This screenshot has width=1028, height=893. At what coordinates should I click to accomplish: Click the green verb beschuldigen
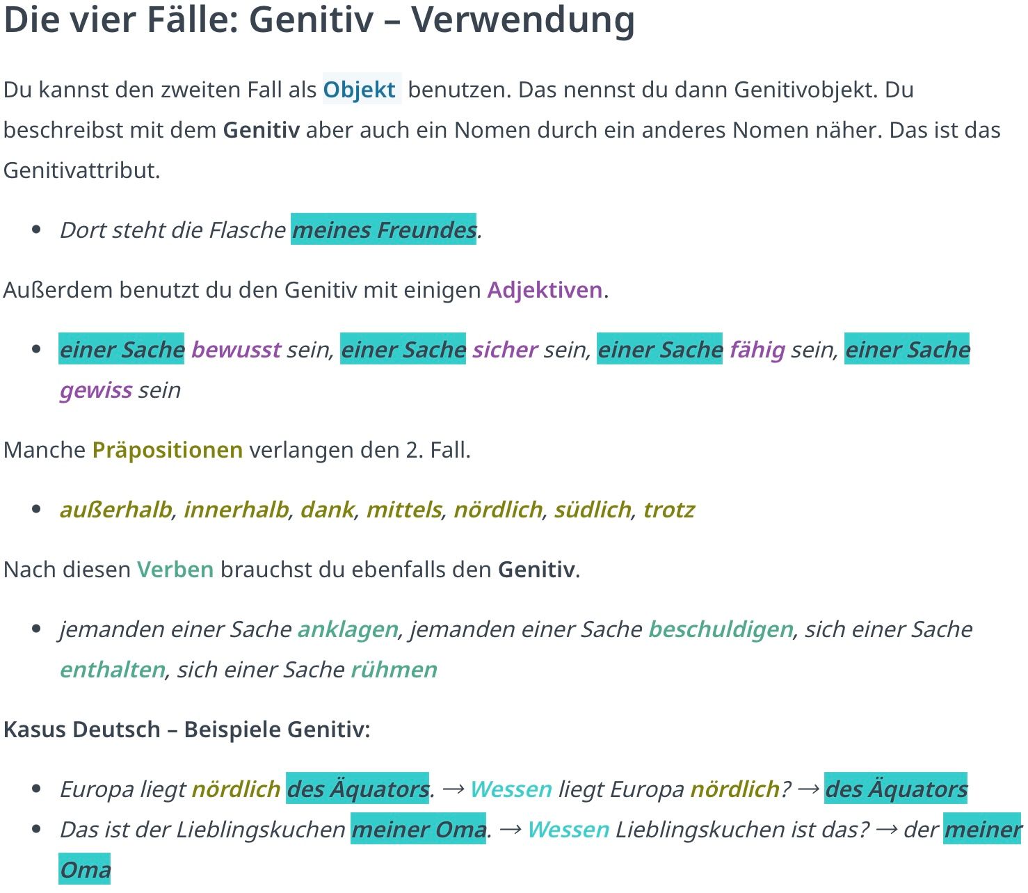click(x=721, y=629)
